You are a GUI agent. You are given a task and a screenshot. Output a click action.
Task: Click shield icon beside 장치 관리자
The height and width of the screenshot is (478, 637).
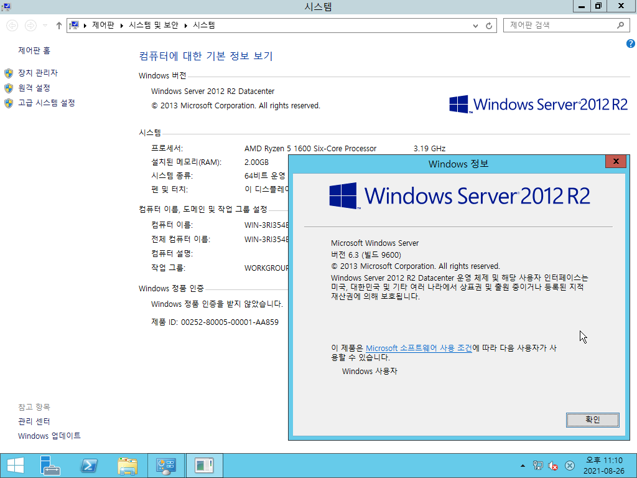point(9,73)
